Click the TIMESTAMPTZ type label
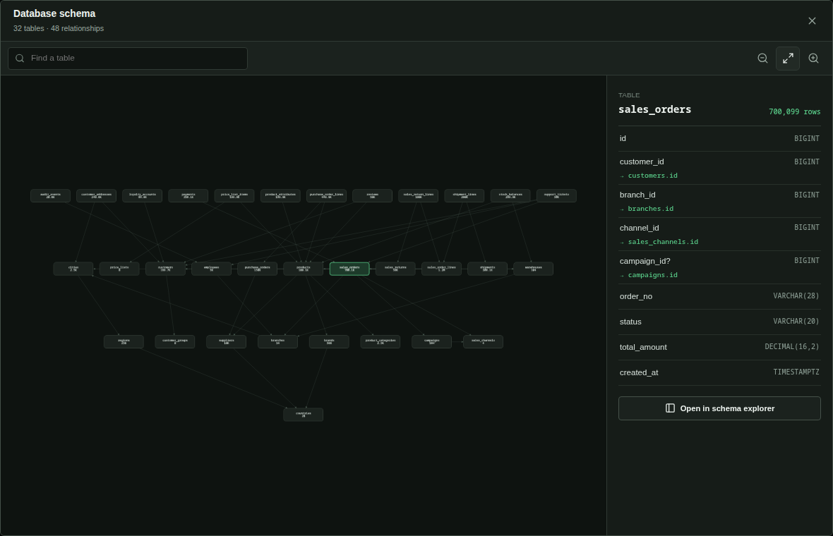This screenshot has height=536, width=833. pyautogui.click(x=796, y=372)
